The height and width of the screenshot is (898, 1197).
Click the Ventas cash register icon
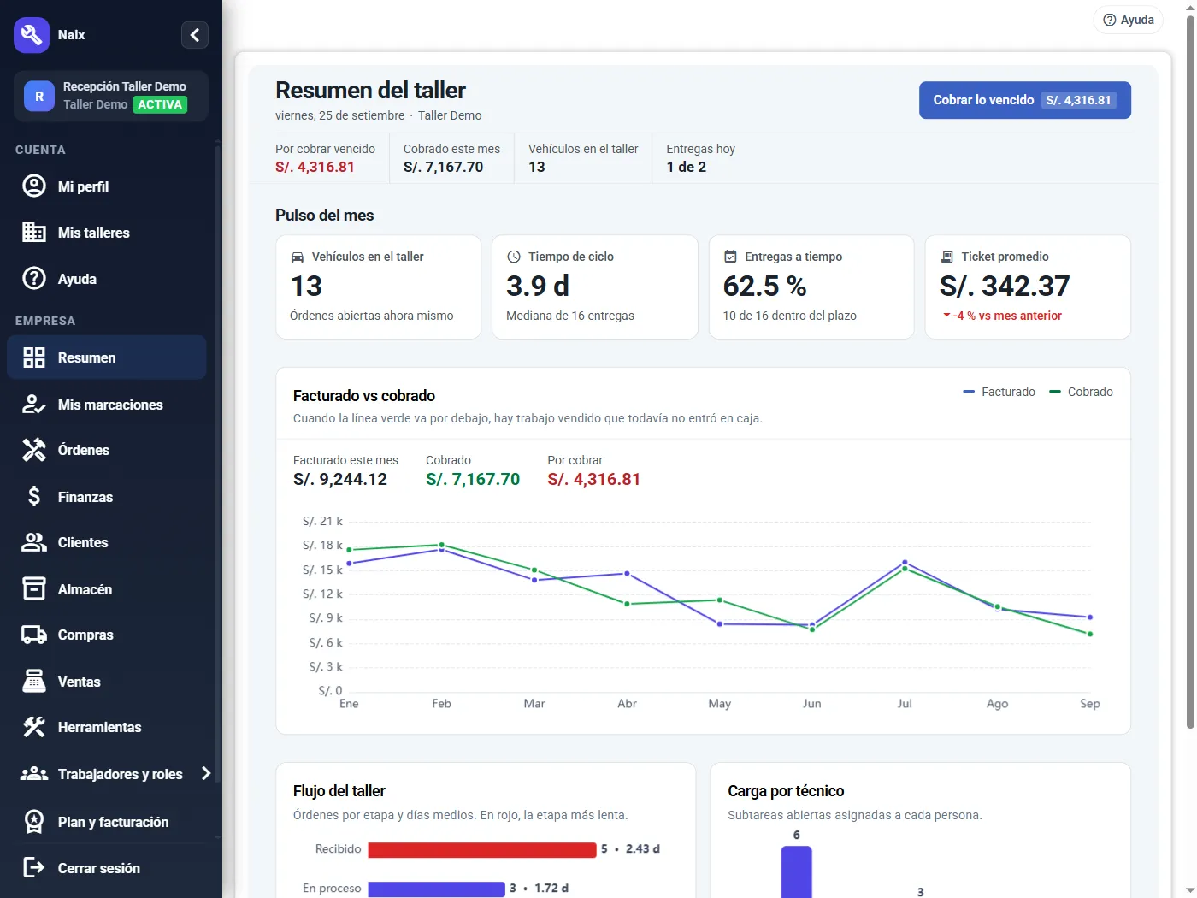pyautogui.click(x=34, y=682)
